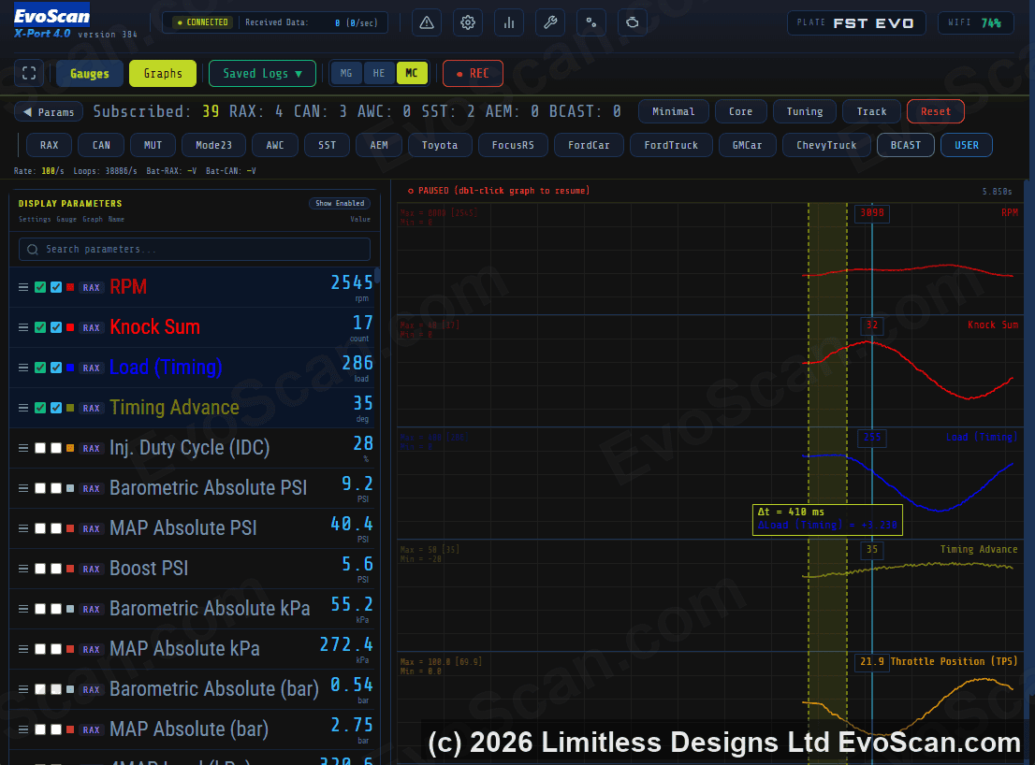Open the Saved Logs dropdown
The height and width of the screenshot is (765, 1035).
click(262, 73)
